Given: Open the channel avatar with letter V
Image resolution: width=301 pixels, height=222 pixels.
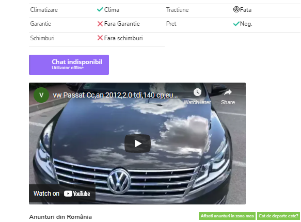Looking at the screenshot, I should pos(41,95).
